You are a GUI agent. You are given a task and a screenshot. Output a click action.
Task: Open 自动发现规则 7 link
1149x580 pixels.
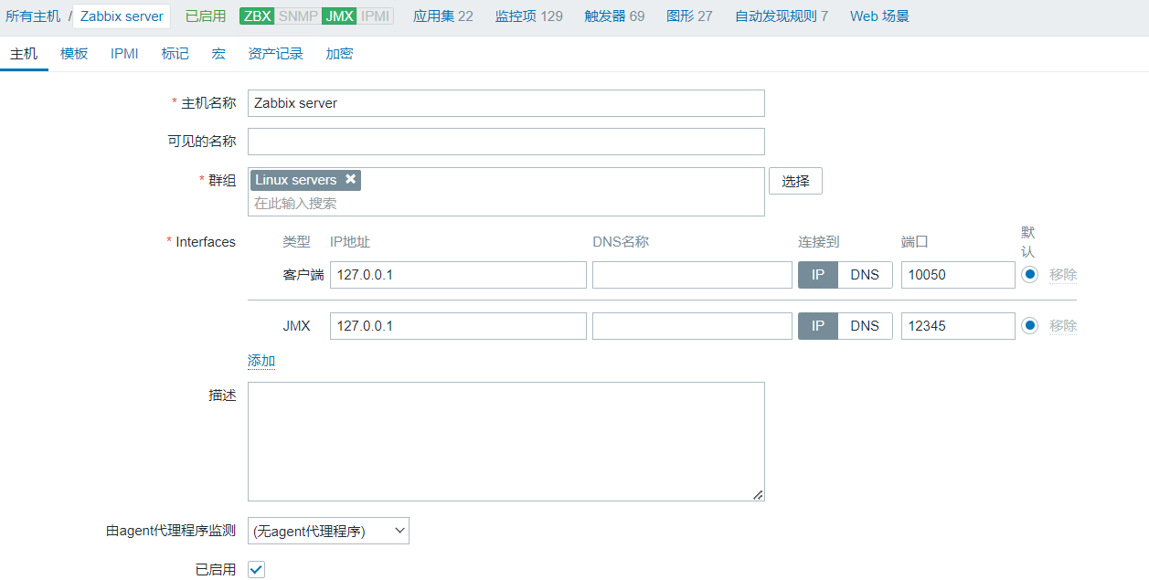(x=782, y=16)
